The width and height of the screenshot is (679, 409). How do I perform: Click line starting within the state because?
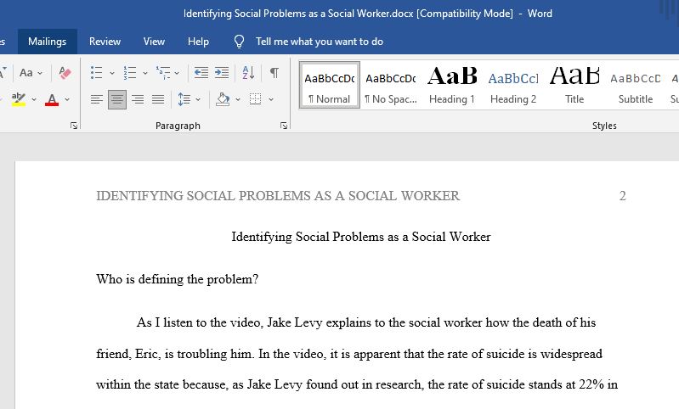point(357,384)
